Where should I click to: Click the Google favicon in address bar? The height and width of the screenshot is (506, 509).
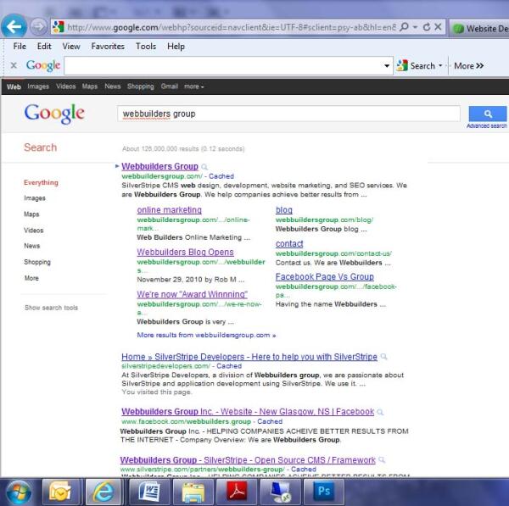[x=59, y=27]
